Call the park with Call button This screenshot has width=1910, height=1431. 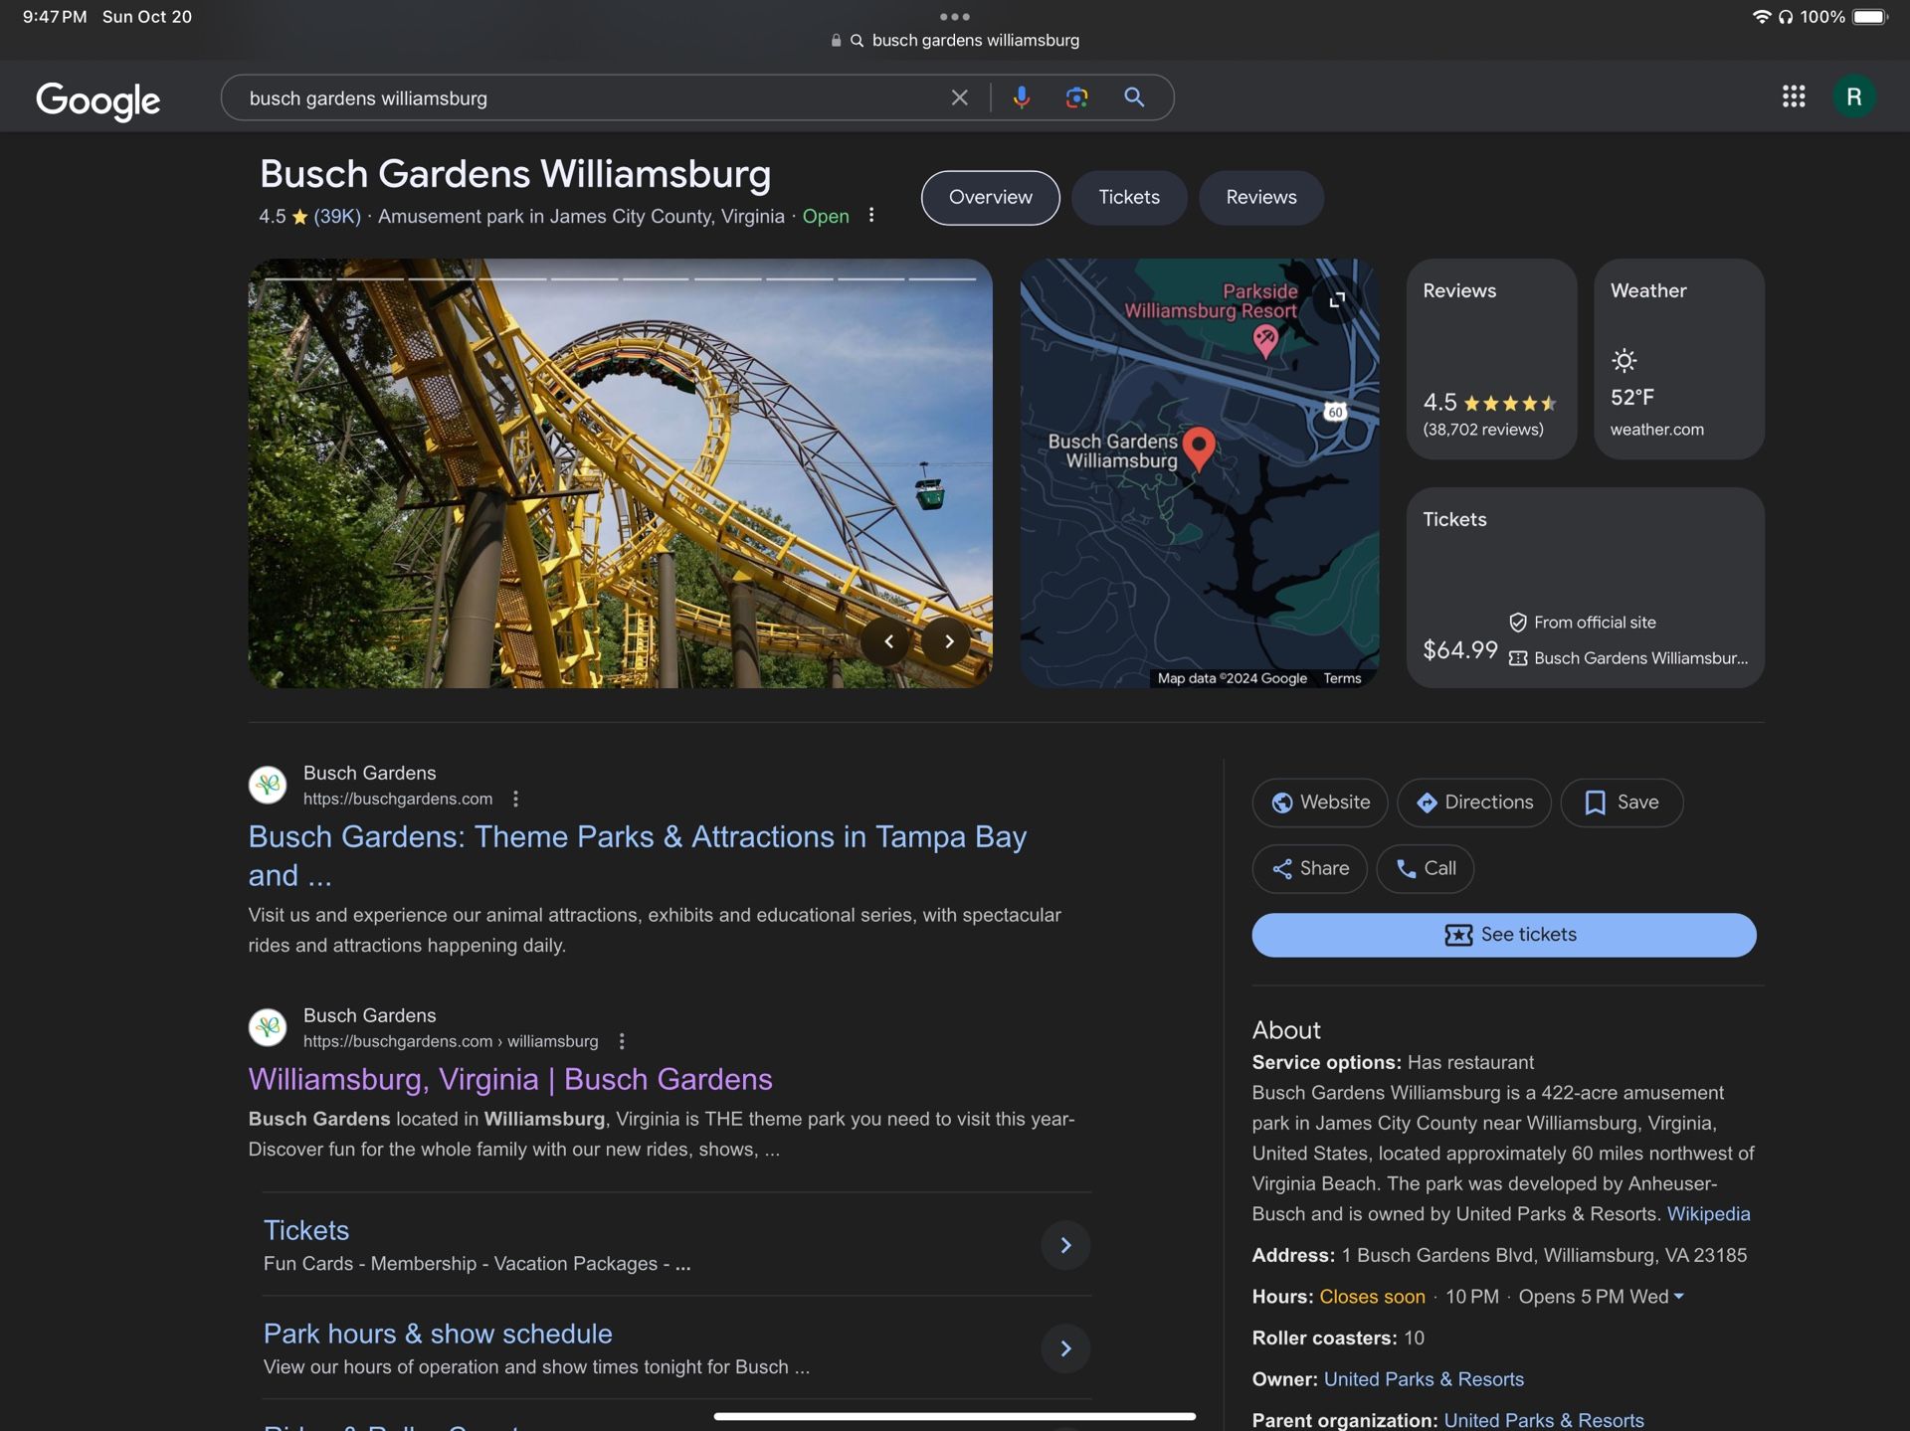click(1425, 868)
